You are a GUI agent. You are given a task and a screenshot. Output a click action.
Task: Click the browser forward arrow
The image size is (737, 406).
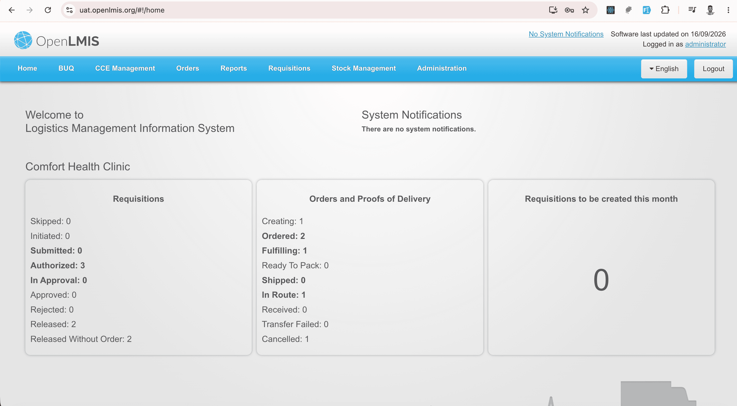point(29,10)
